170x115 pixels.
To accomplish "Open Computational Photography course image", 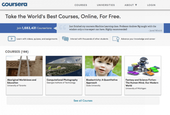I will point(64,66).
